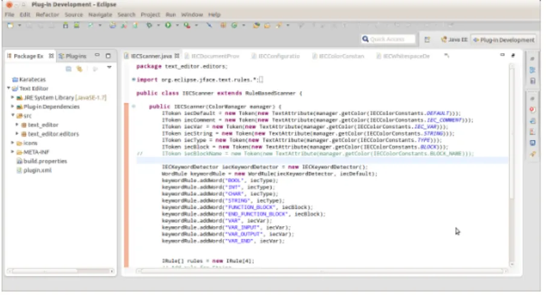Image resolution: width=546 pixels, height=295 pixels.
Task: Click Collapse All icon in Package Explorer
Action: click(x=68, y=69)
